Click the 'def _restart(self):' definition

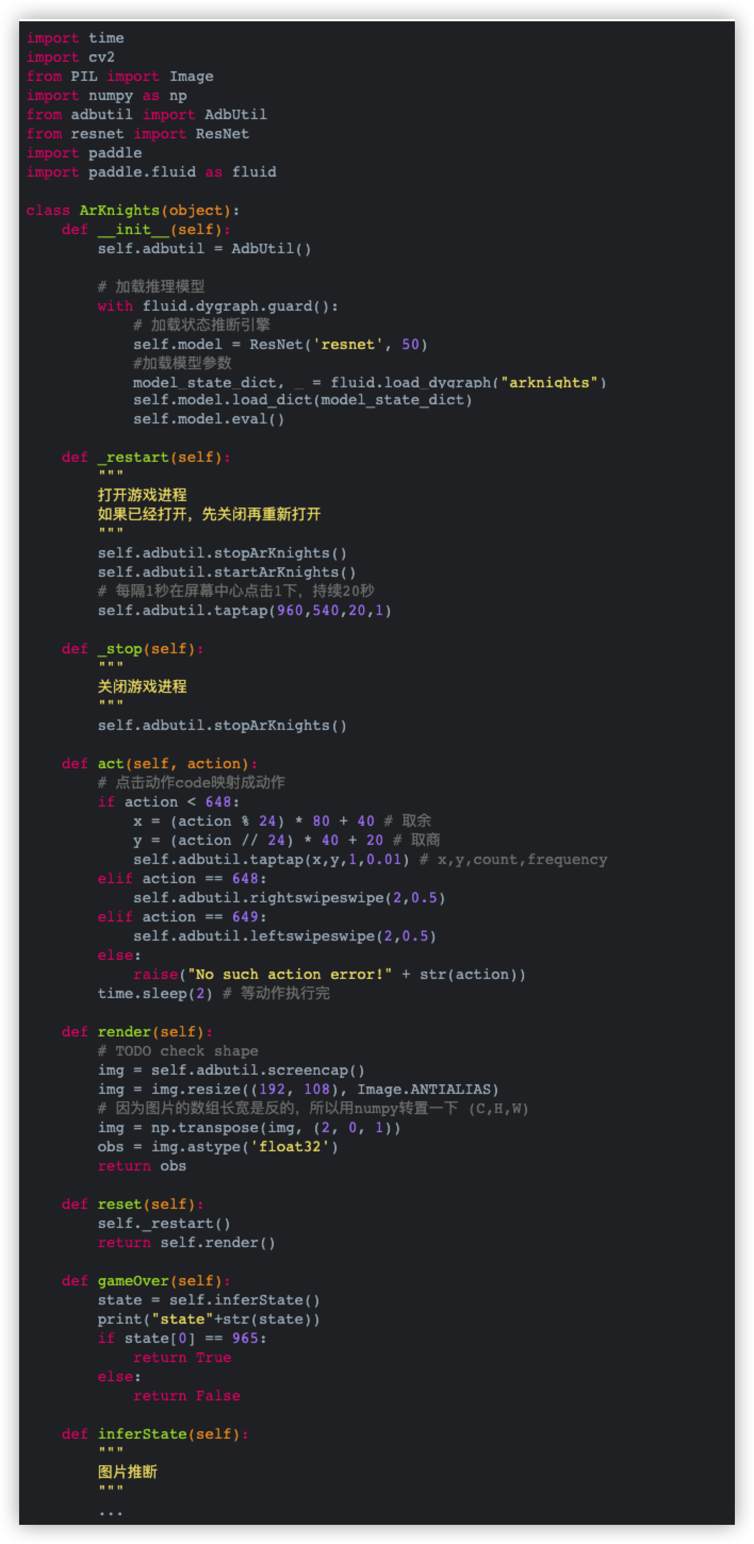tap(146, 458)
